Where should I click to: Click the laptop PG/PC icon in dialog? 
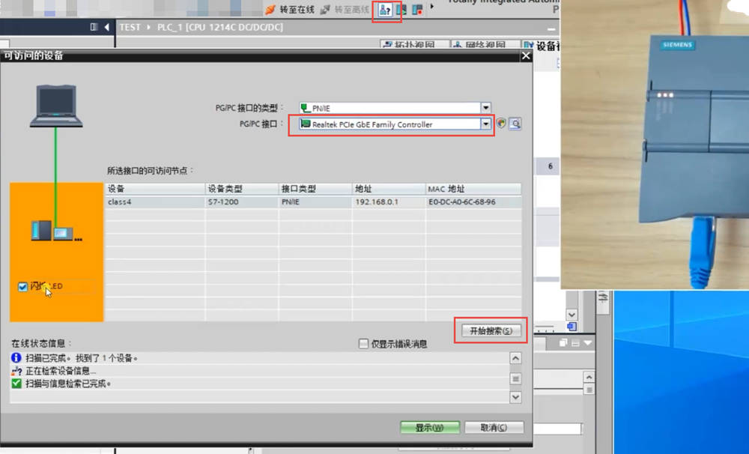pyautogui.click(x=55, y=106)
